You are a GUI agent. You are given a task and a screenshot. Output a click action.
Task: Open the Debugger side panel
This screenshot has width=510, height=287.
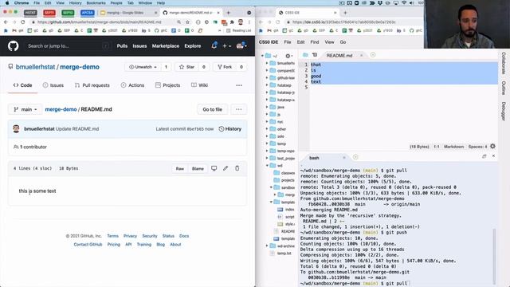click(x=504, y=112)
